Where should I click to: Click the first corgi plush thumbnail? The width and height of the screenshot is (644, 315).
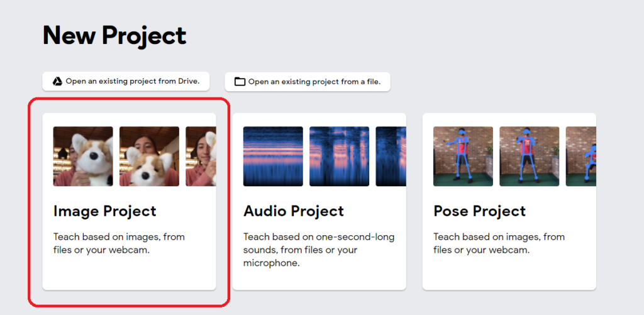tap(83, 157)
